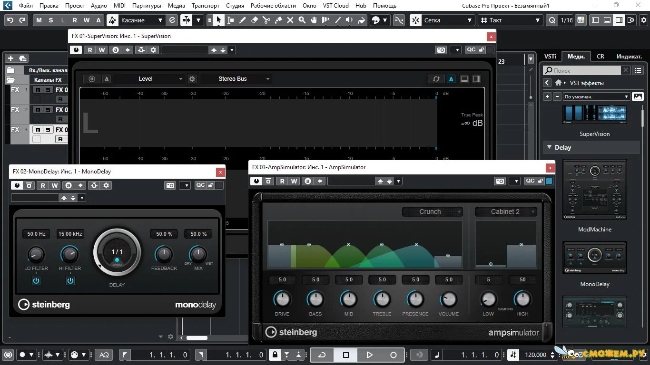Select the Hand comp tool

point(314,20)
